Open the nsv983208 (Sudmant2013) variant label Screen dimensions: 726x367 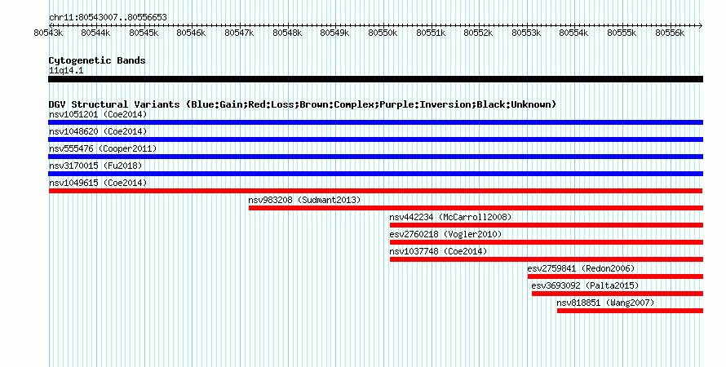[304, 200]
